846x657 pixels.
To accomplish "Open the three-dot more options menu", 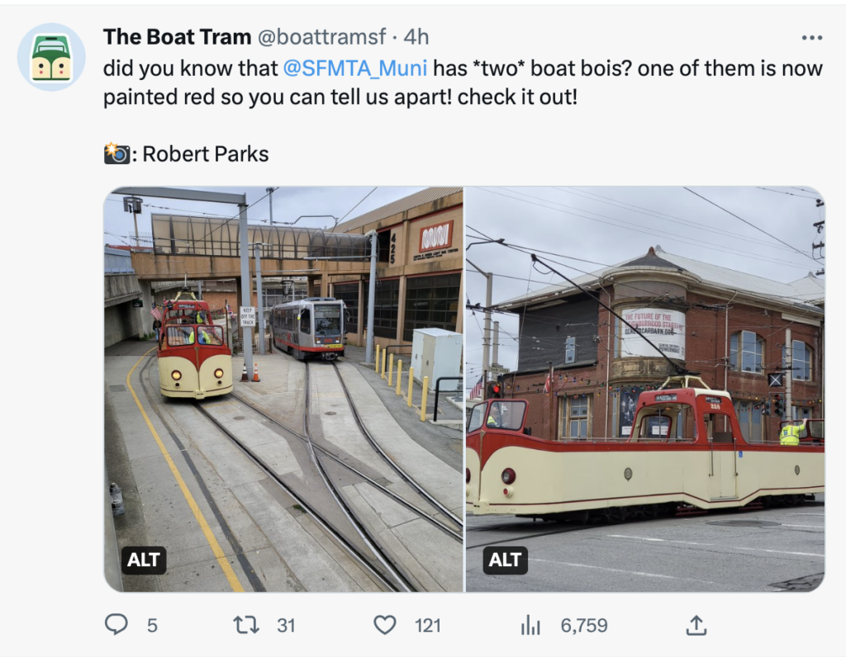I will tap(812, 38).
